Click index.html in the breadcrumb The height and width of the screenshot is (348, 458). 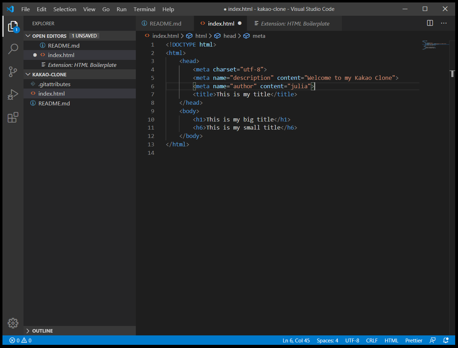click(165, 36)
